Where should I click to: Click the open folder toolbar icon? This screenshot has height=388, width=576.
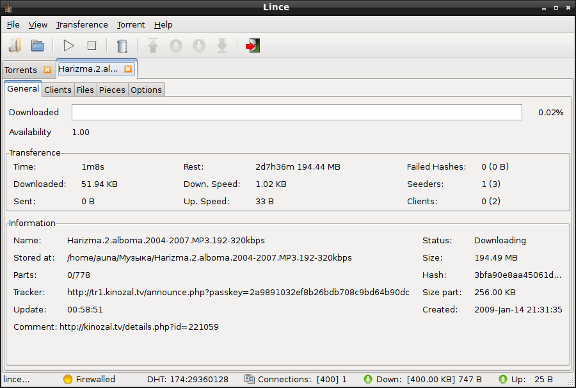point(38,45)
